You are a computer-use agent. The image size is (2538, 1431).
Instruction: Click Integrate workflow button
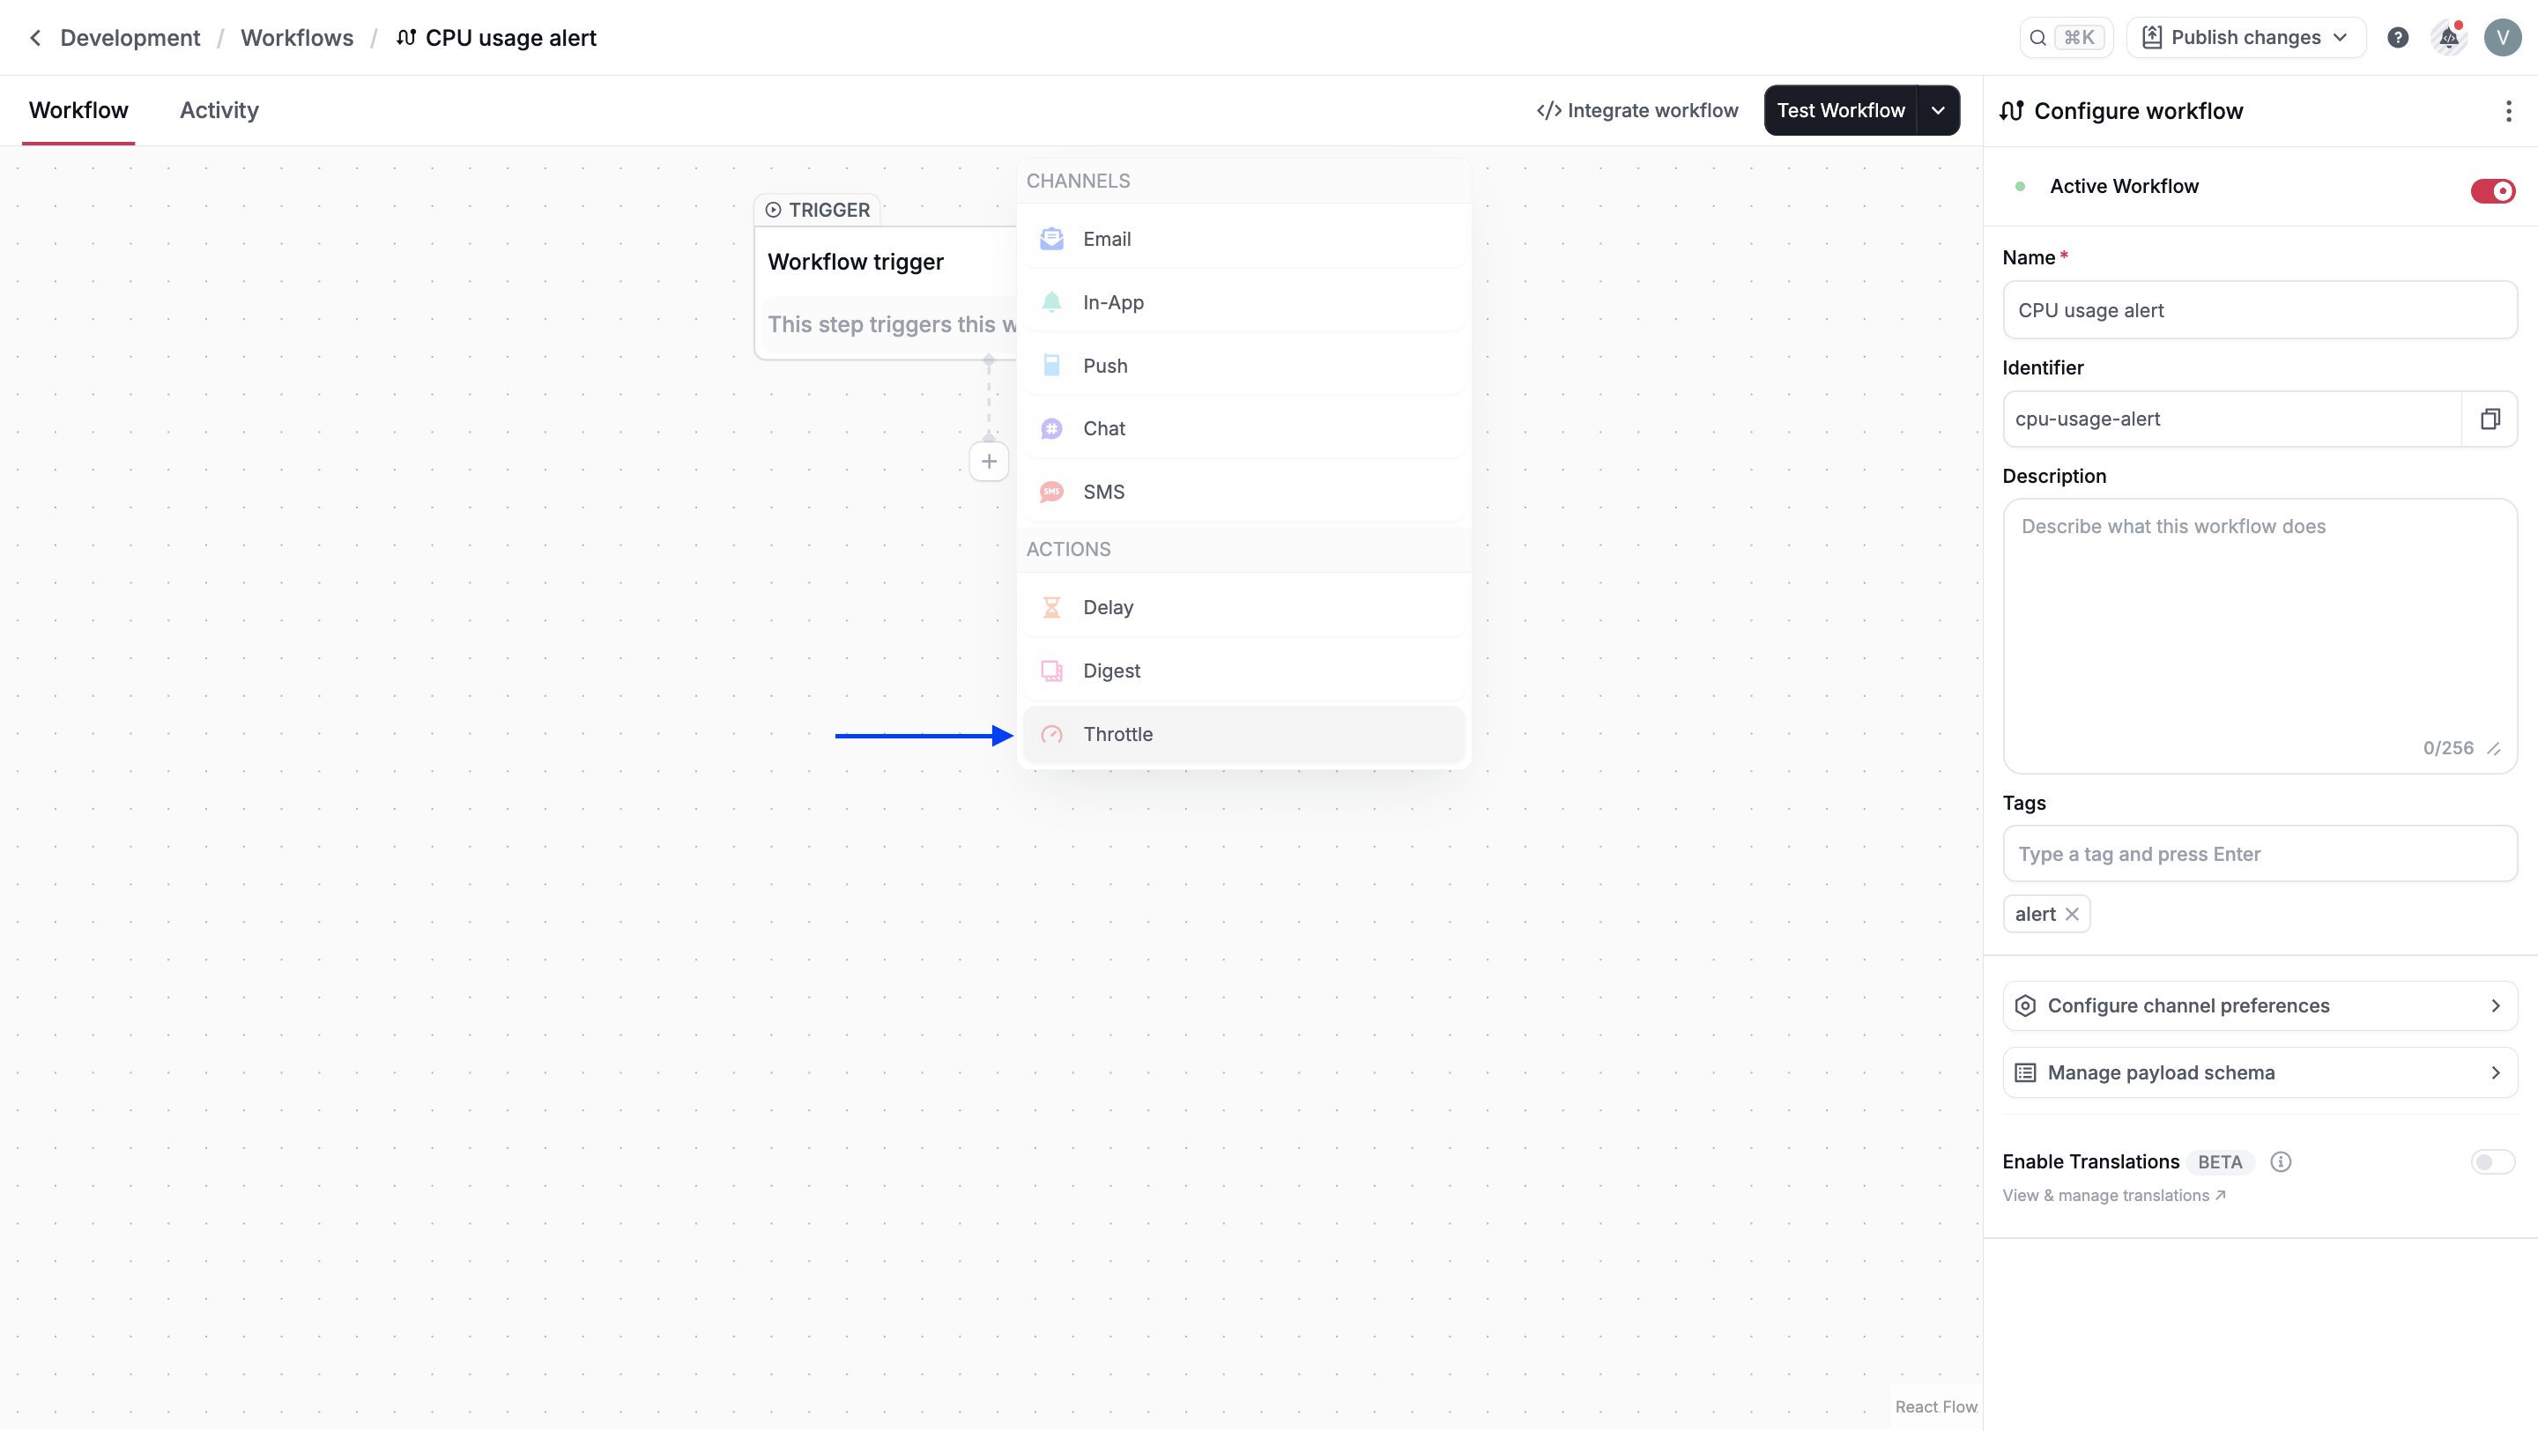(x=1637, y=110)
